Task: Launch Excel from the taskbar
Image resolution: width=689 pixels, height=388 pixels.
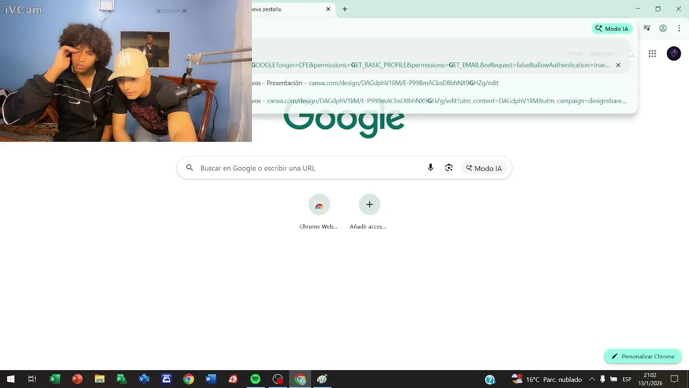Action: tap(54, 379)
